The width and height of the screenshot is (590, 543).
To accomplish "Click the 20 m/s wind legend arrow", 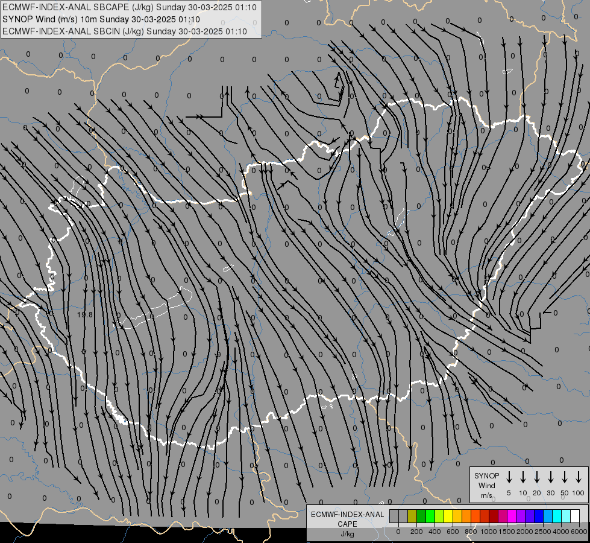I will pos(537,477).
